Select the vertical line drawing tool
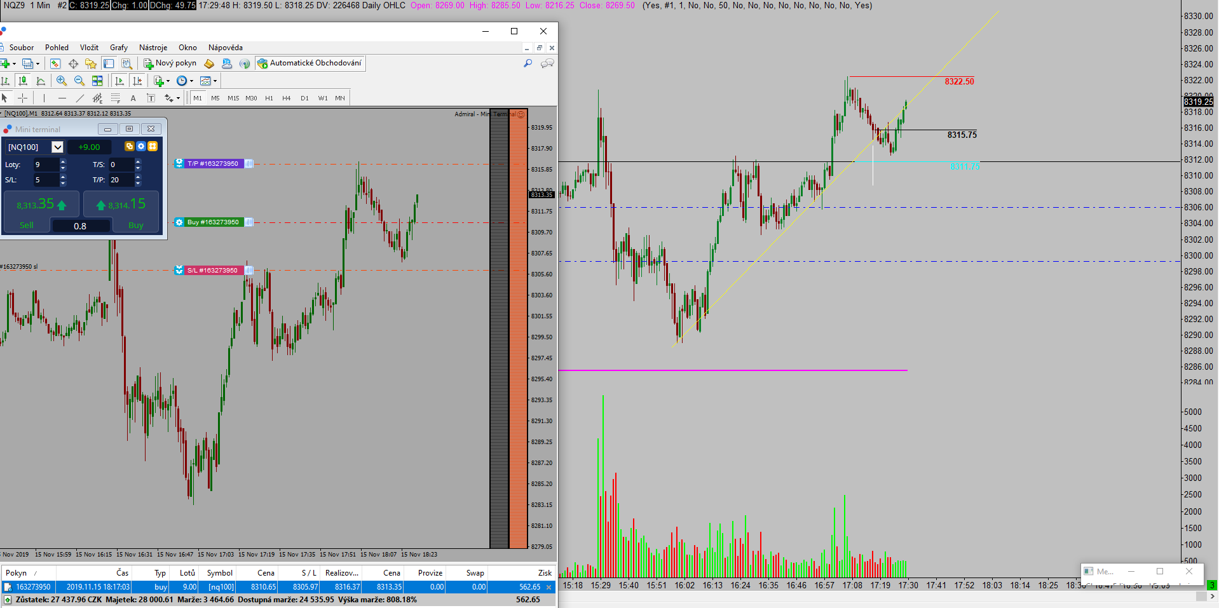This screenshot has height=608, width=1219. [x=44, y=98]
